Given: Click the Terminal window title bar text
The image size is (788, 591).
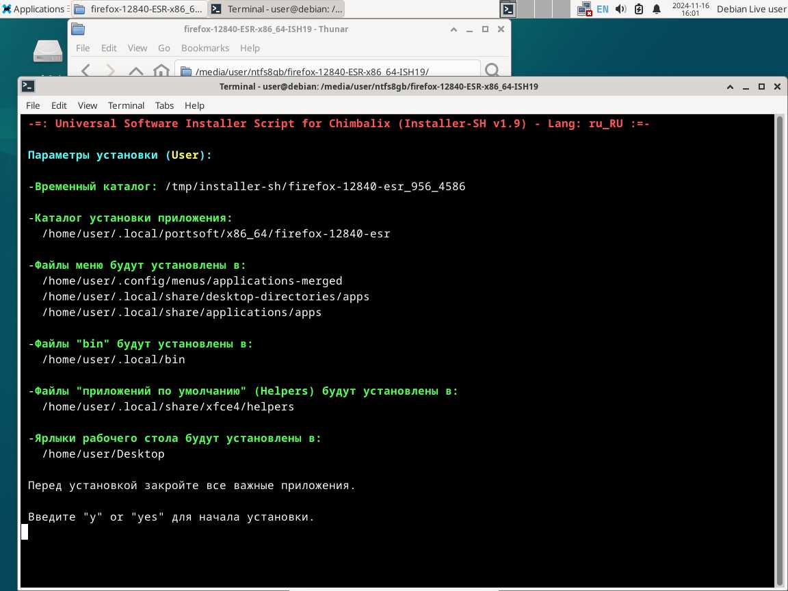Looking at the screenshot, I should pyautogui.click(x=378, y=86).
